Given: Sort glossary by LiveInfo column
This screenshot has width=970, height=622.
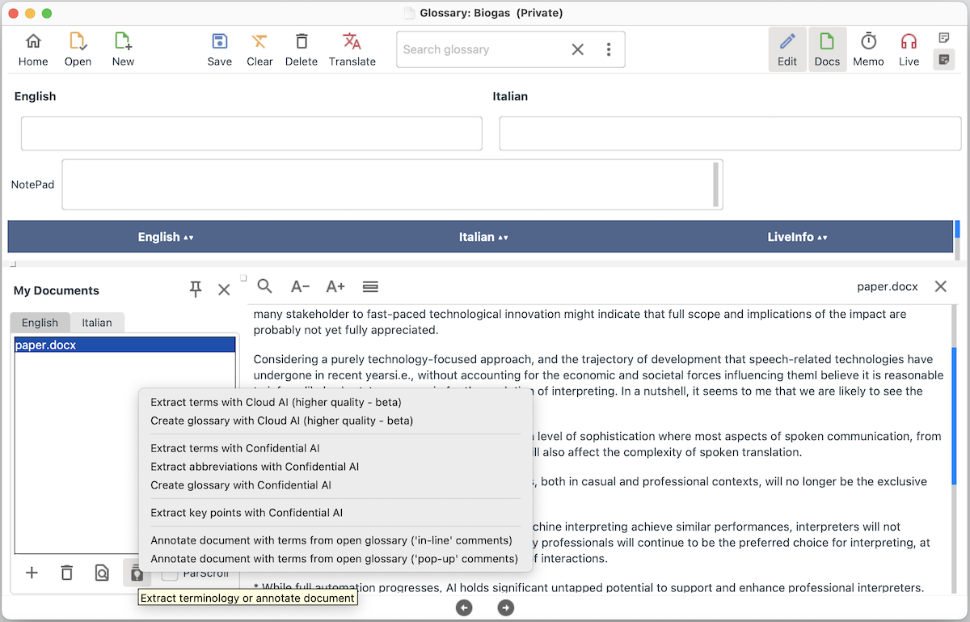Looking at the screenshot, I should pyautogui.click(x=797, y=237).
